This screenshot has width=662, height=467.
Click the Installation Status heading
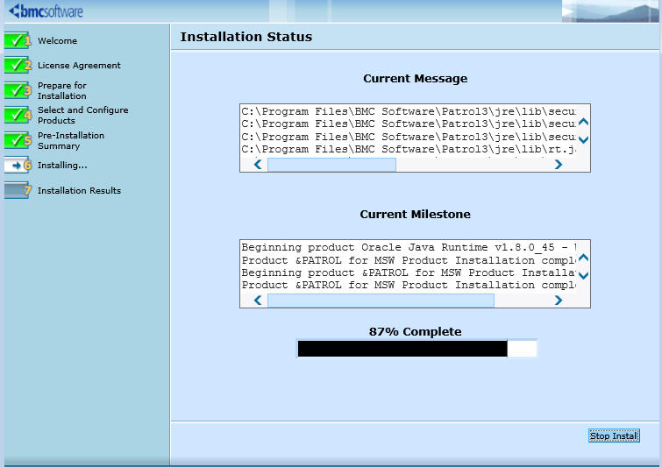246,37
